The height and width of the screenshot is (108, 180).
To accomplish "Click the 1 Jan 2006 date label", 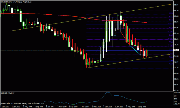I will pyautogui.click(x=16, y=107).
